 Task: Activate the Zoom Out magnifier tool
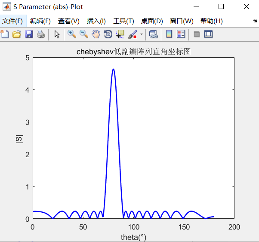(x=84, y=34)
